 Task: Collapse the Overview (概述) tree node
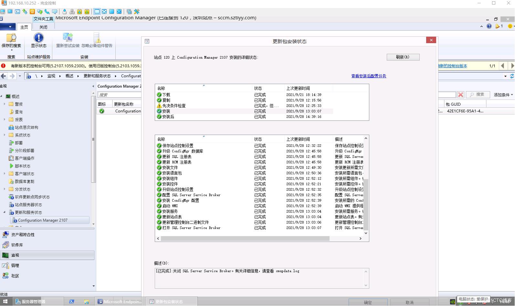[2, 96]
